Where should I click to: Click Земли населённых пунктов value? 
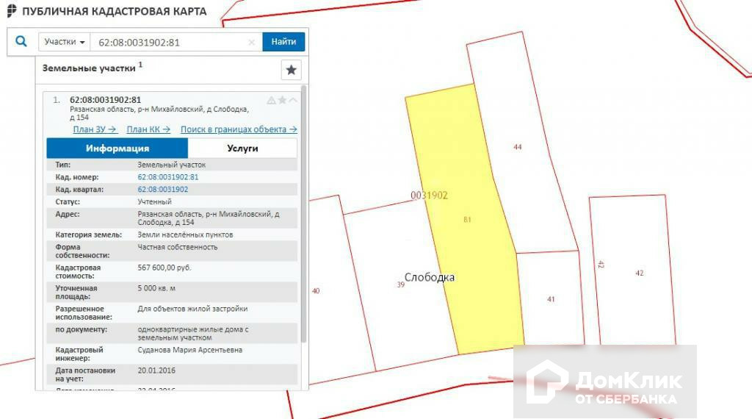click(x=185, y=234)
